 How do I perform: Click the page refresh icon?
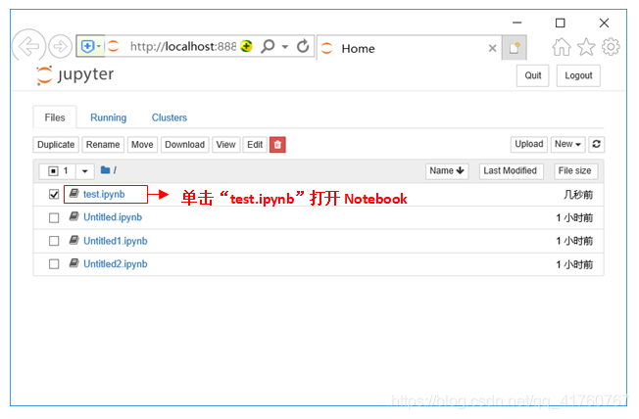click(303, 46)
